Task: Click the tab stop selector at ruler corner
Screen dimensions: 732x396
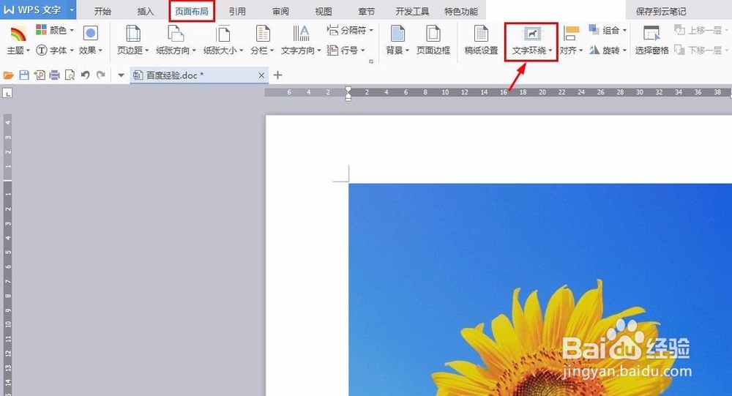Action: (7, 94)
